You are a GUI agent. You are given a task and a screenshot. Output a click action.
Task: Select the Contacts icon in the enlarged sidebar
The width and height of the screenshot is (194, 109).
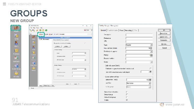pyautogui.click(x=16, y=58)
